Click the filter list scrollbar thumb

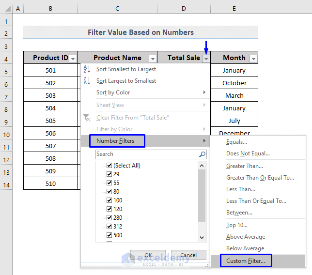click(x=202, y=196)
